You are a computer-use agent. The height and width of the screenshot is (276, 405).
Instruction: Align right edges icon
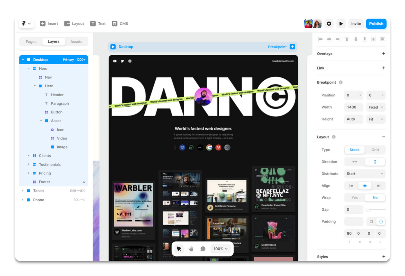pos(338,39)
